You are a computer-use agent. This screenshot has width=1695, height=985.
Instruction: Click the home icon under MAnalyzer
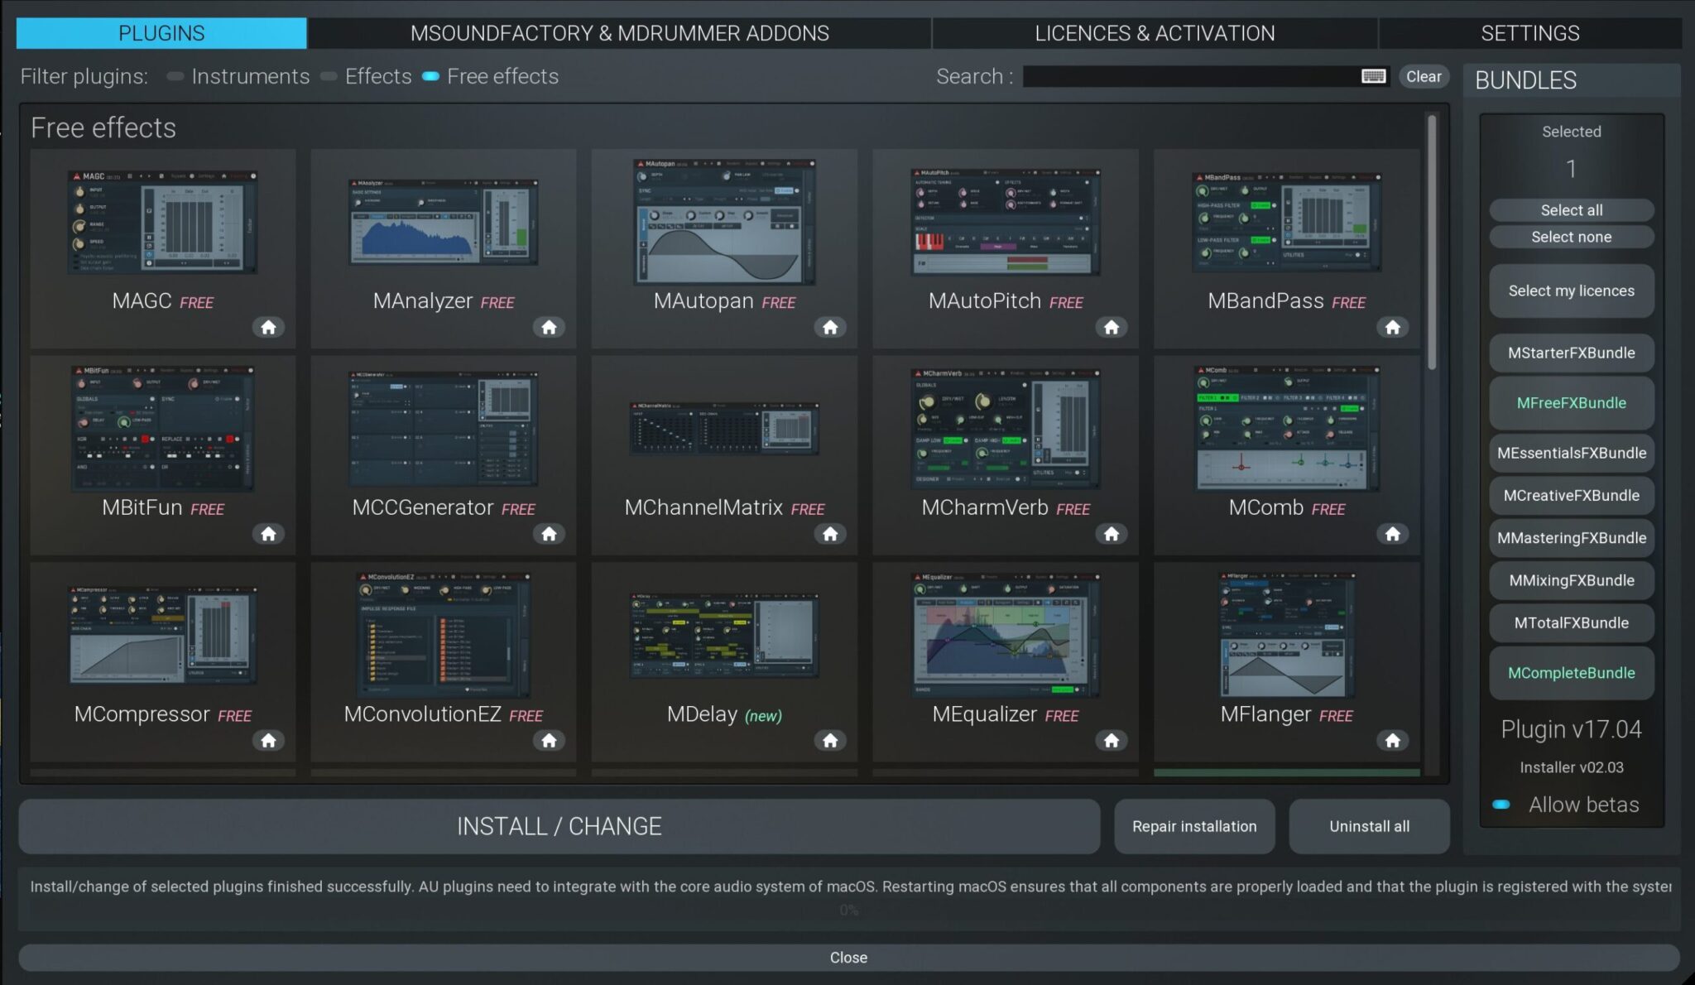(549, 327)
